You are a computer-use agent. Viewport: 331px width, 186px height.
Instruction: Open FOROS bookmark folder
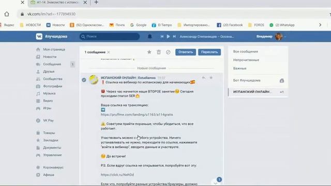click(256, 25)
